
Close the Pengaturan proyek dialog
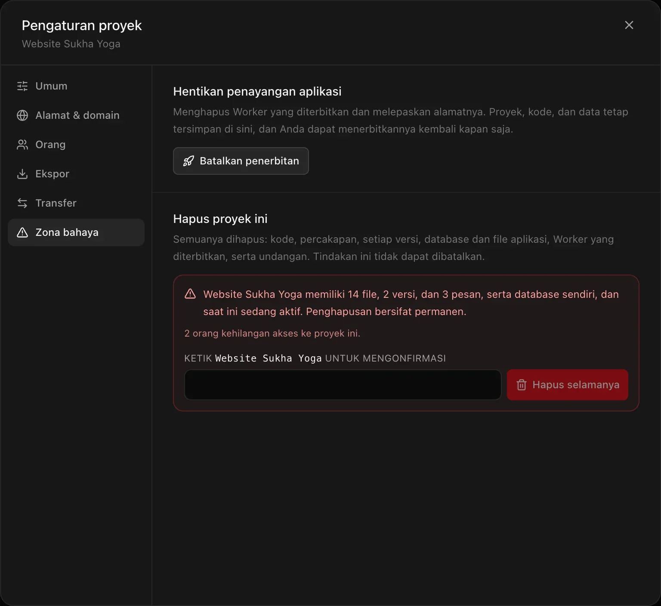pyautogui.click(x=629, y=25)
